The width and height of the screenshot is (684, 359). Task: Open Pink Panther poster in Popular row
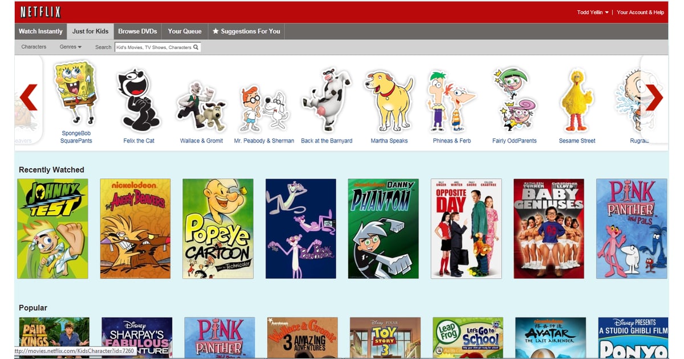coord(219,337)
